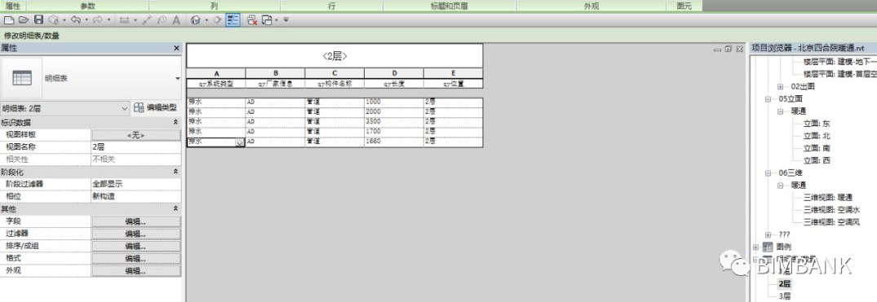Click the Switch Windows icon
The image size is (877, 302).
click(x=267, y=20)
